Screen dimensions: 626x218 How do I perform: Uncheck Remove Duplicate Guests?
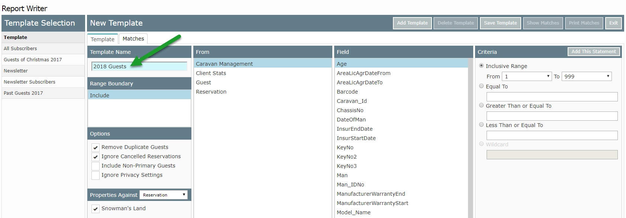pyautogui.click(x=96, y=147)
